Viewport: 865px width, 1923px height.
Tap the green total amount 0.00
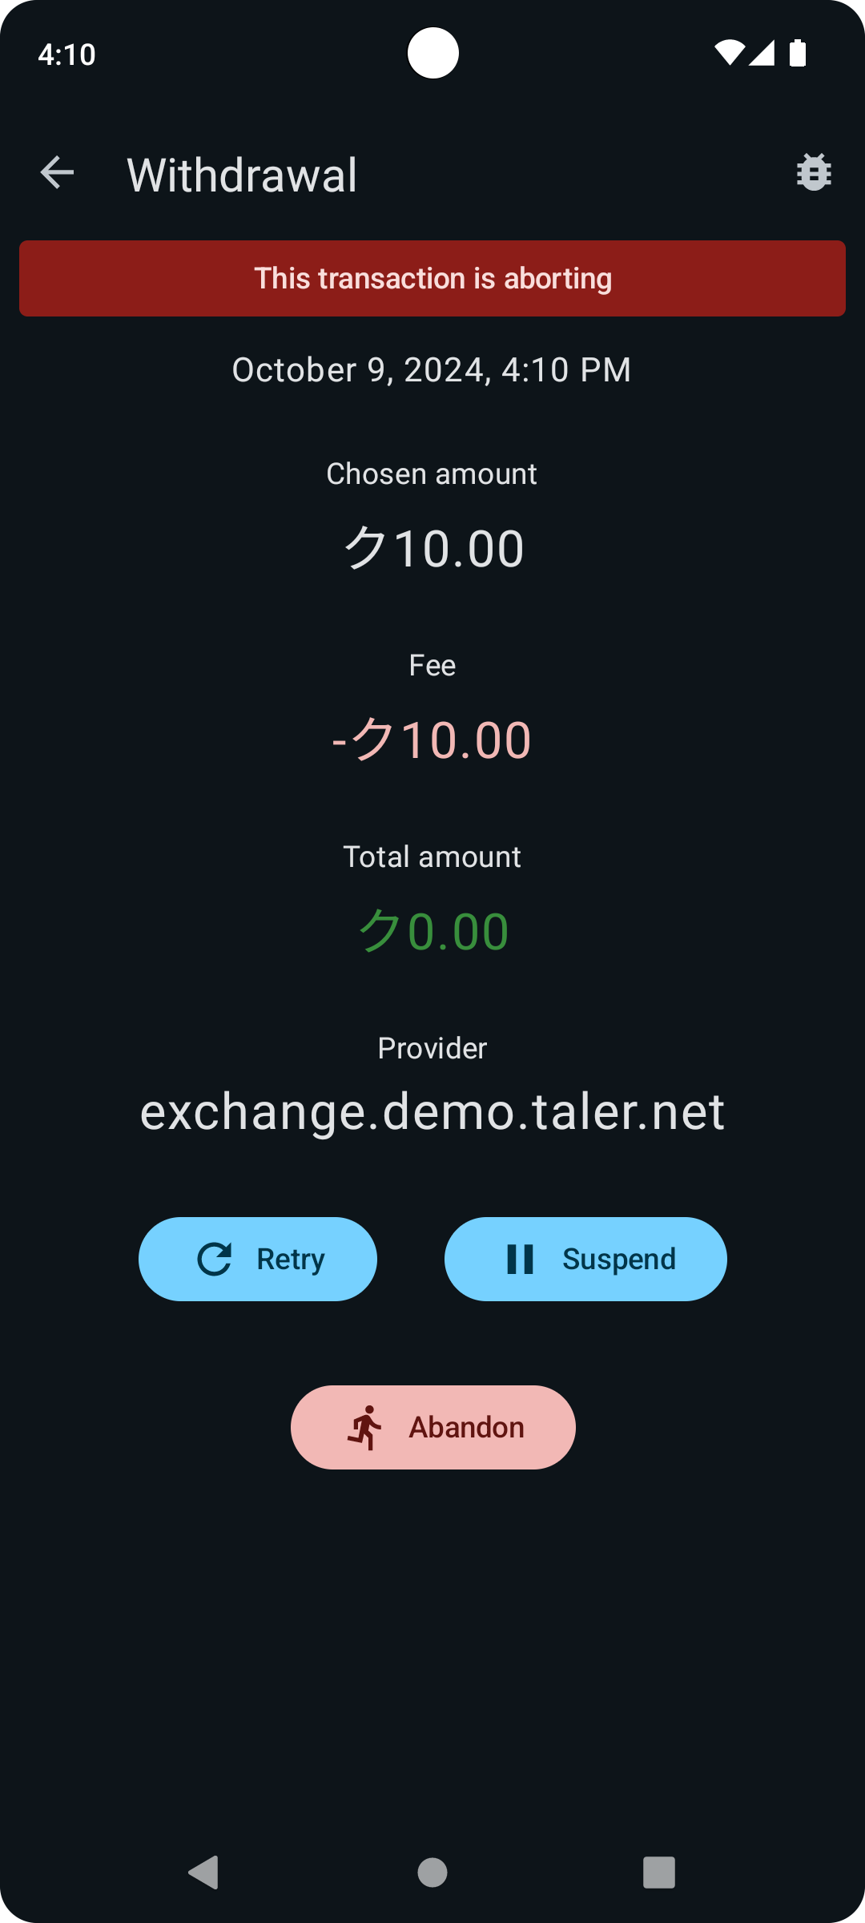tap(433, 931)
